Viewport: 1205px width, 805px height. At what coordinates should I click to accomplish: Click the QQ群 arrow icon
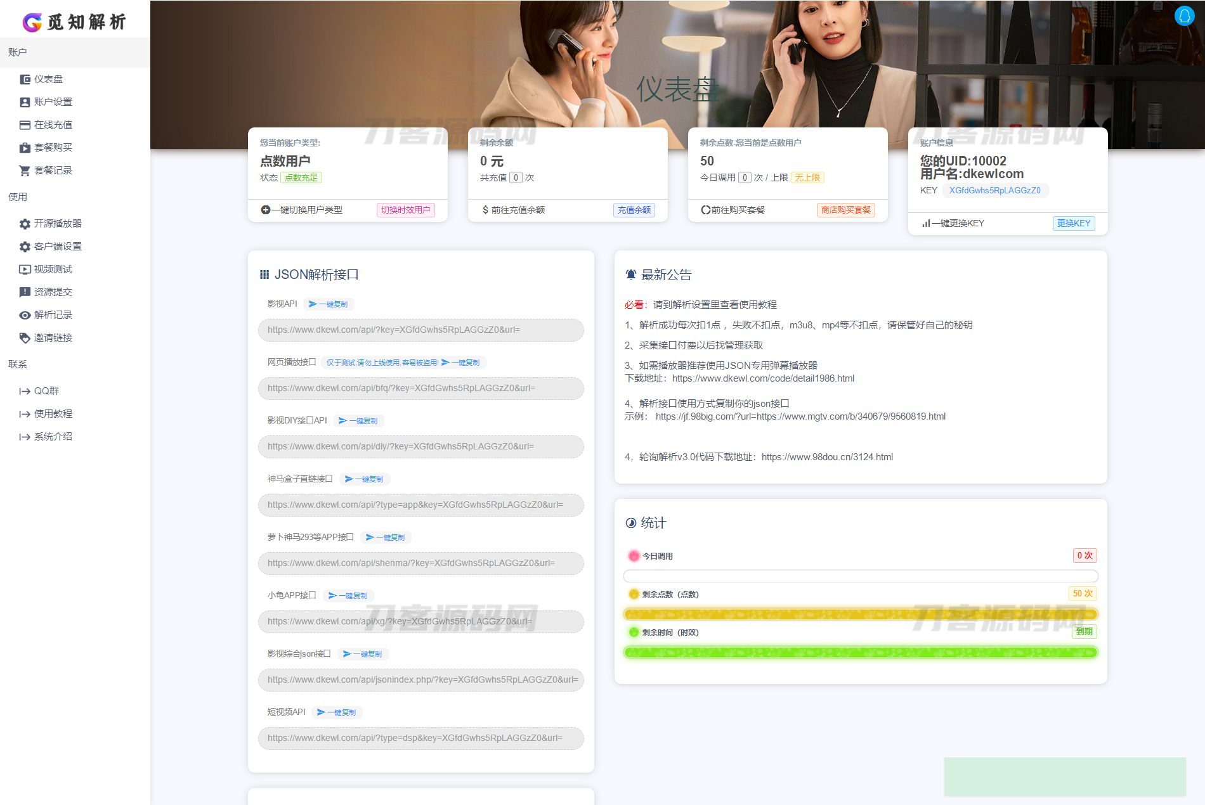[25, 391]
